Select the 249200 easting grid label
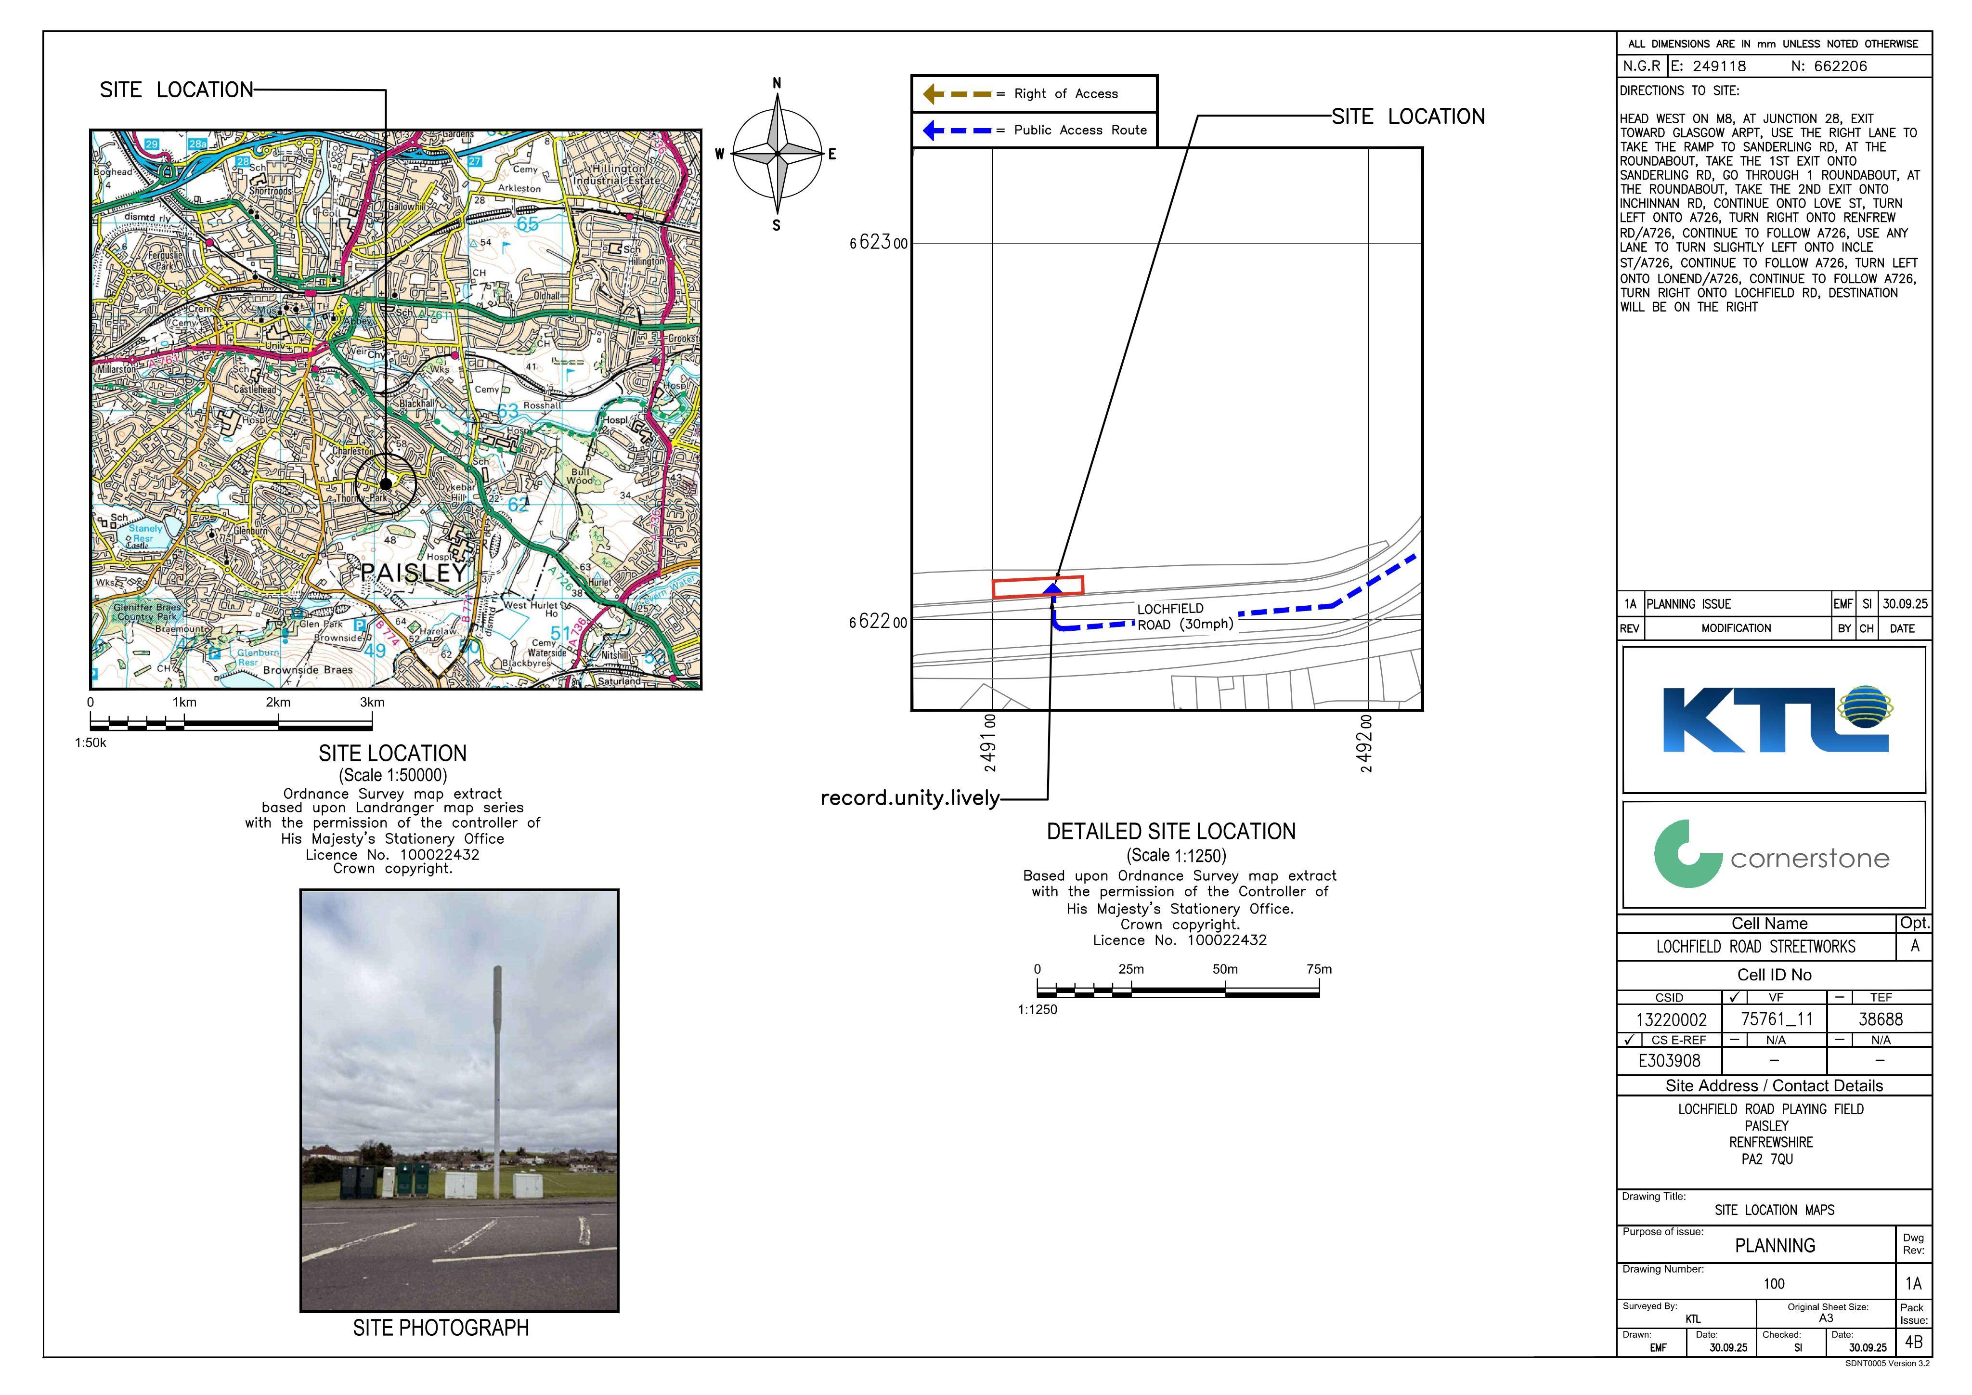This screenshot has width=1972, height=1395. coord(1366,743)
